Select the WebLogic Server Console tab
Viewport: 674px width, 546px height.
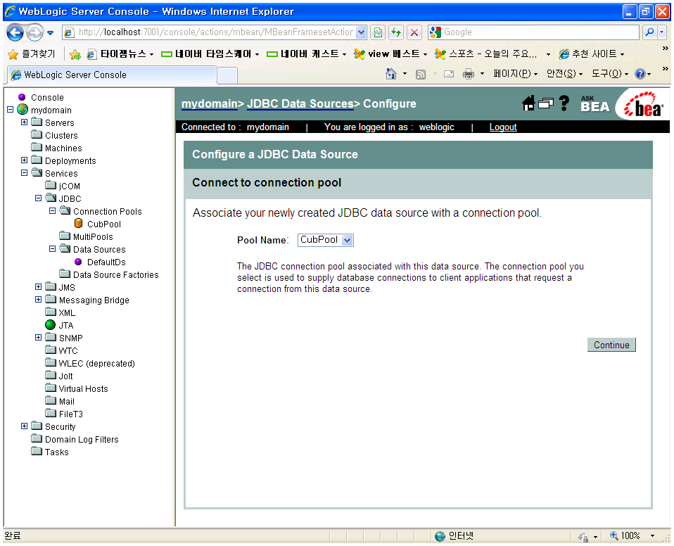coord(112,75)
